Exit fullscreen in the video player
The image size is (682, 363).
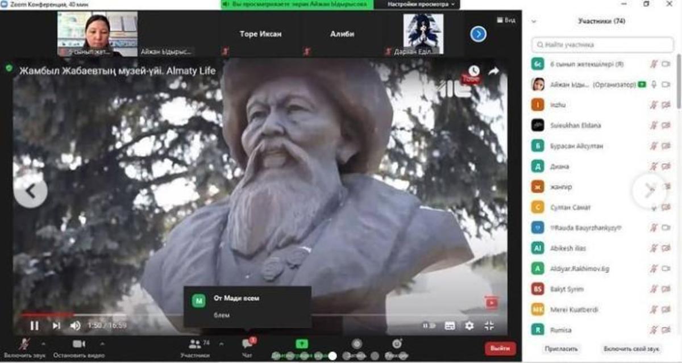click(489, 326)
